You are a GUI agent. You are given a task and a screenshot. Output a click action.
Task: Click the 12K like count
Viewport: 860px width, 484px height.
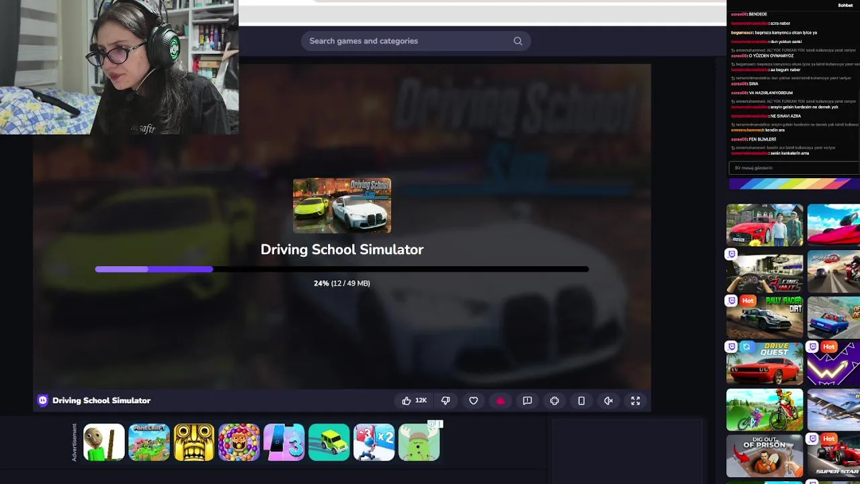click(x=421, y=401)
